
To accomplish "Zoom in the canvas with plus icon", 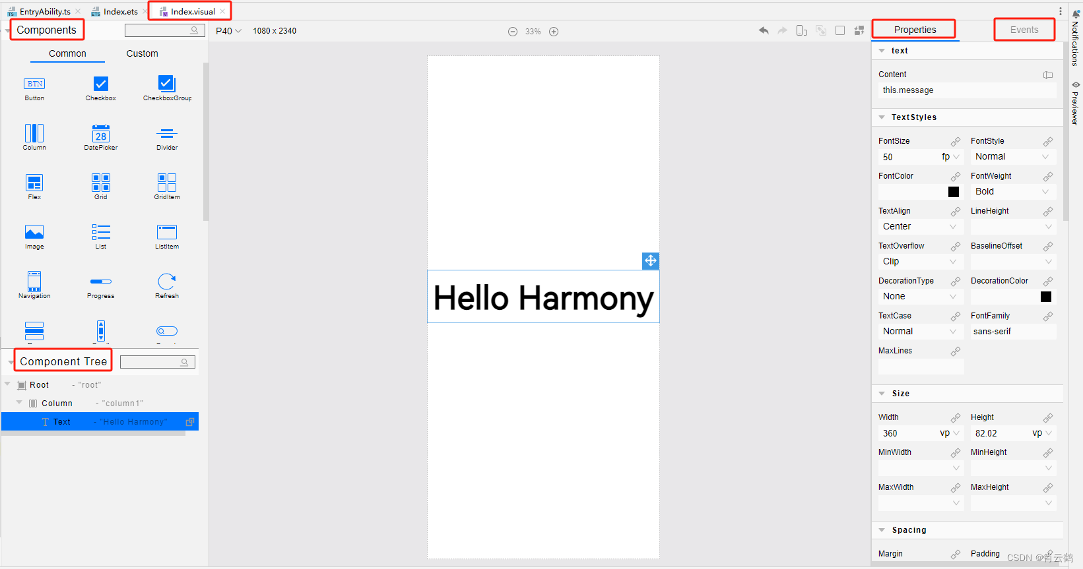I will [554, 32].
